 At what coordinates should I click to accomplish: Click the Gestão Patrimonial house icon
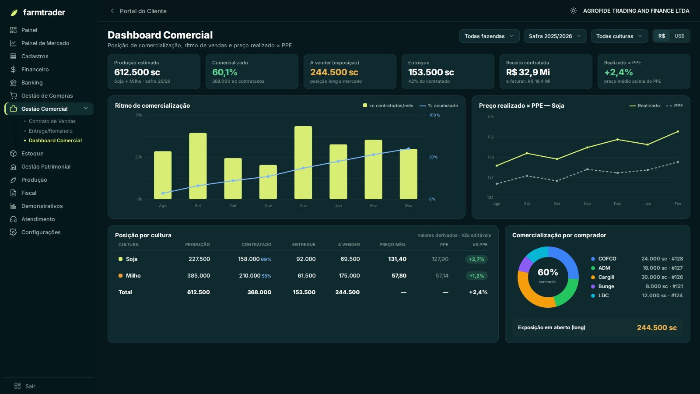click(13, 167)
